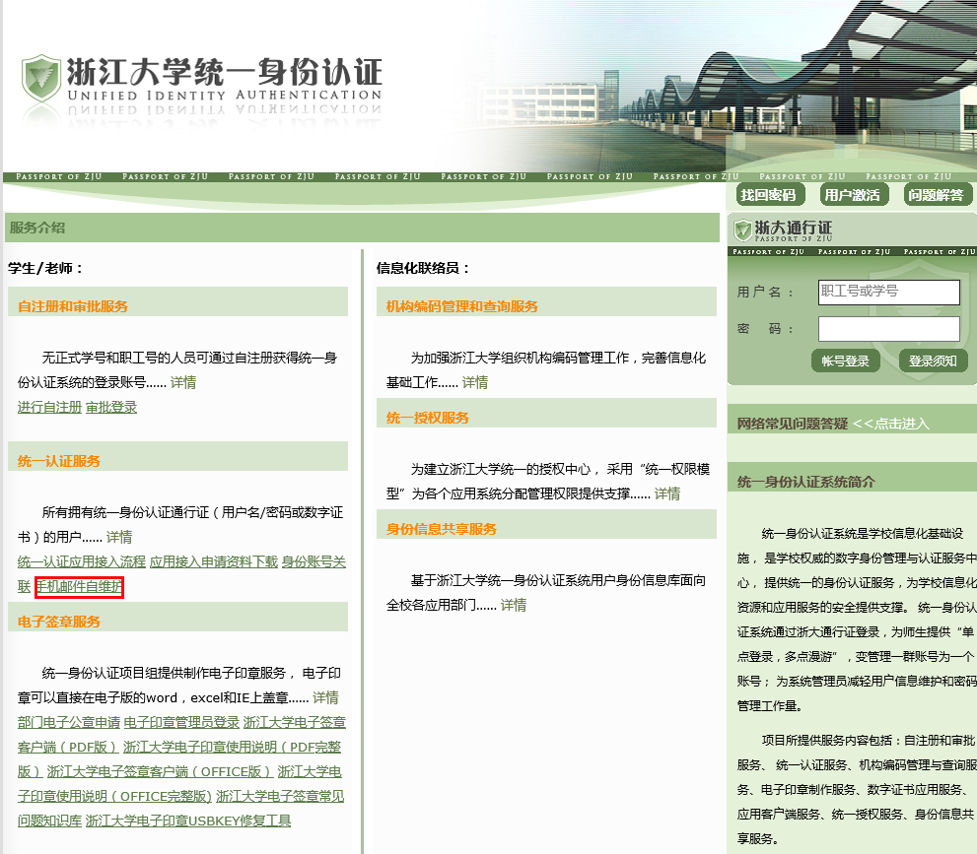This screenshot has height=854, width=977.
Task: Open 浙江大学电子印章使用说明（PDF完整版） link
Action: click(x=232, y=747)
